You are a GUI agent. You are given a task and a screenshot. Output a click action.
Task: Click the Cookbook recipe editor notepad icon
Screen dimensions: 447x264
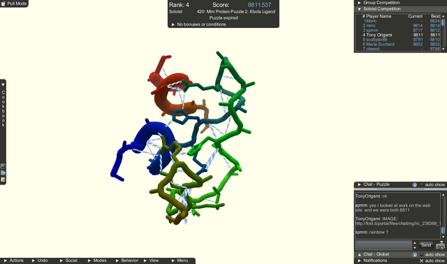[3, 179]
